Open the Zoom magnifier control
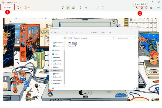This screenshot has width=162, height=108. (x=137, y=8)
